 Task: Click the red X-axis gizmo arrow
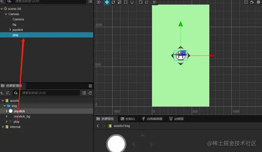[x=212, y=55]
